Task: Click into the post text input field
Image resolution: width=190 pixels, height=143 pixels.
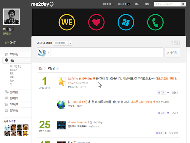Action: 107,52
